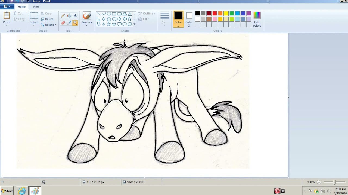The image size is (348, 195).
Task: Select the Fill with color bucket tool
Action: click(x=69, y=16)
